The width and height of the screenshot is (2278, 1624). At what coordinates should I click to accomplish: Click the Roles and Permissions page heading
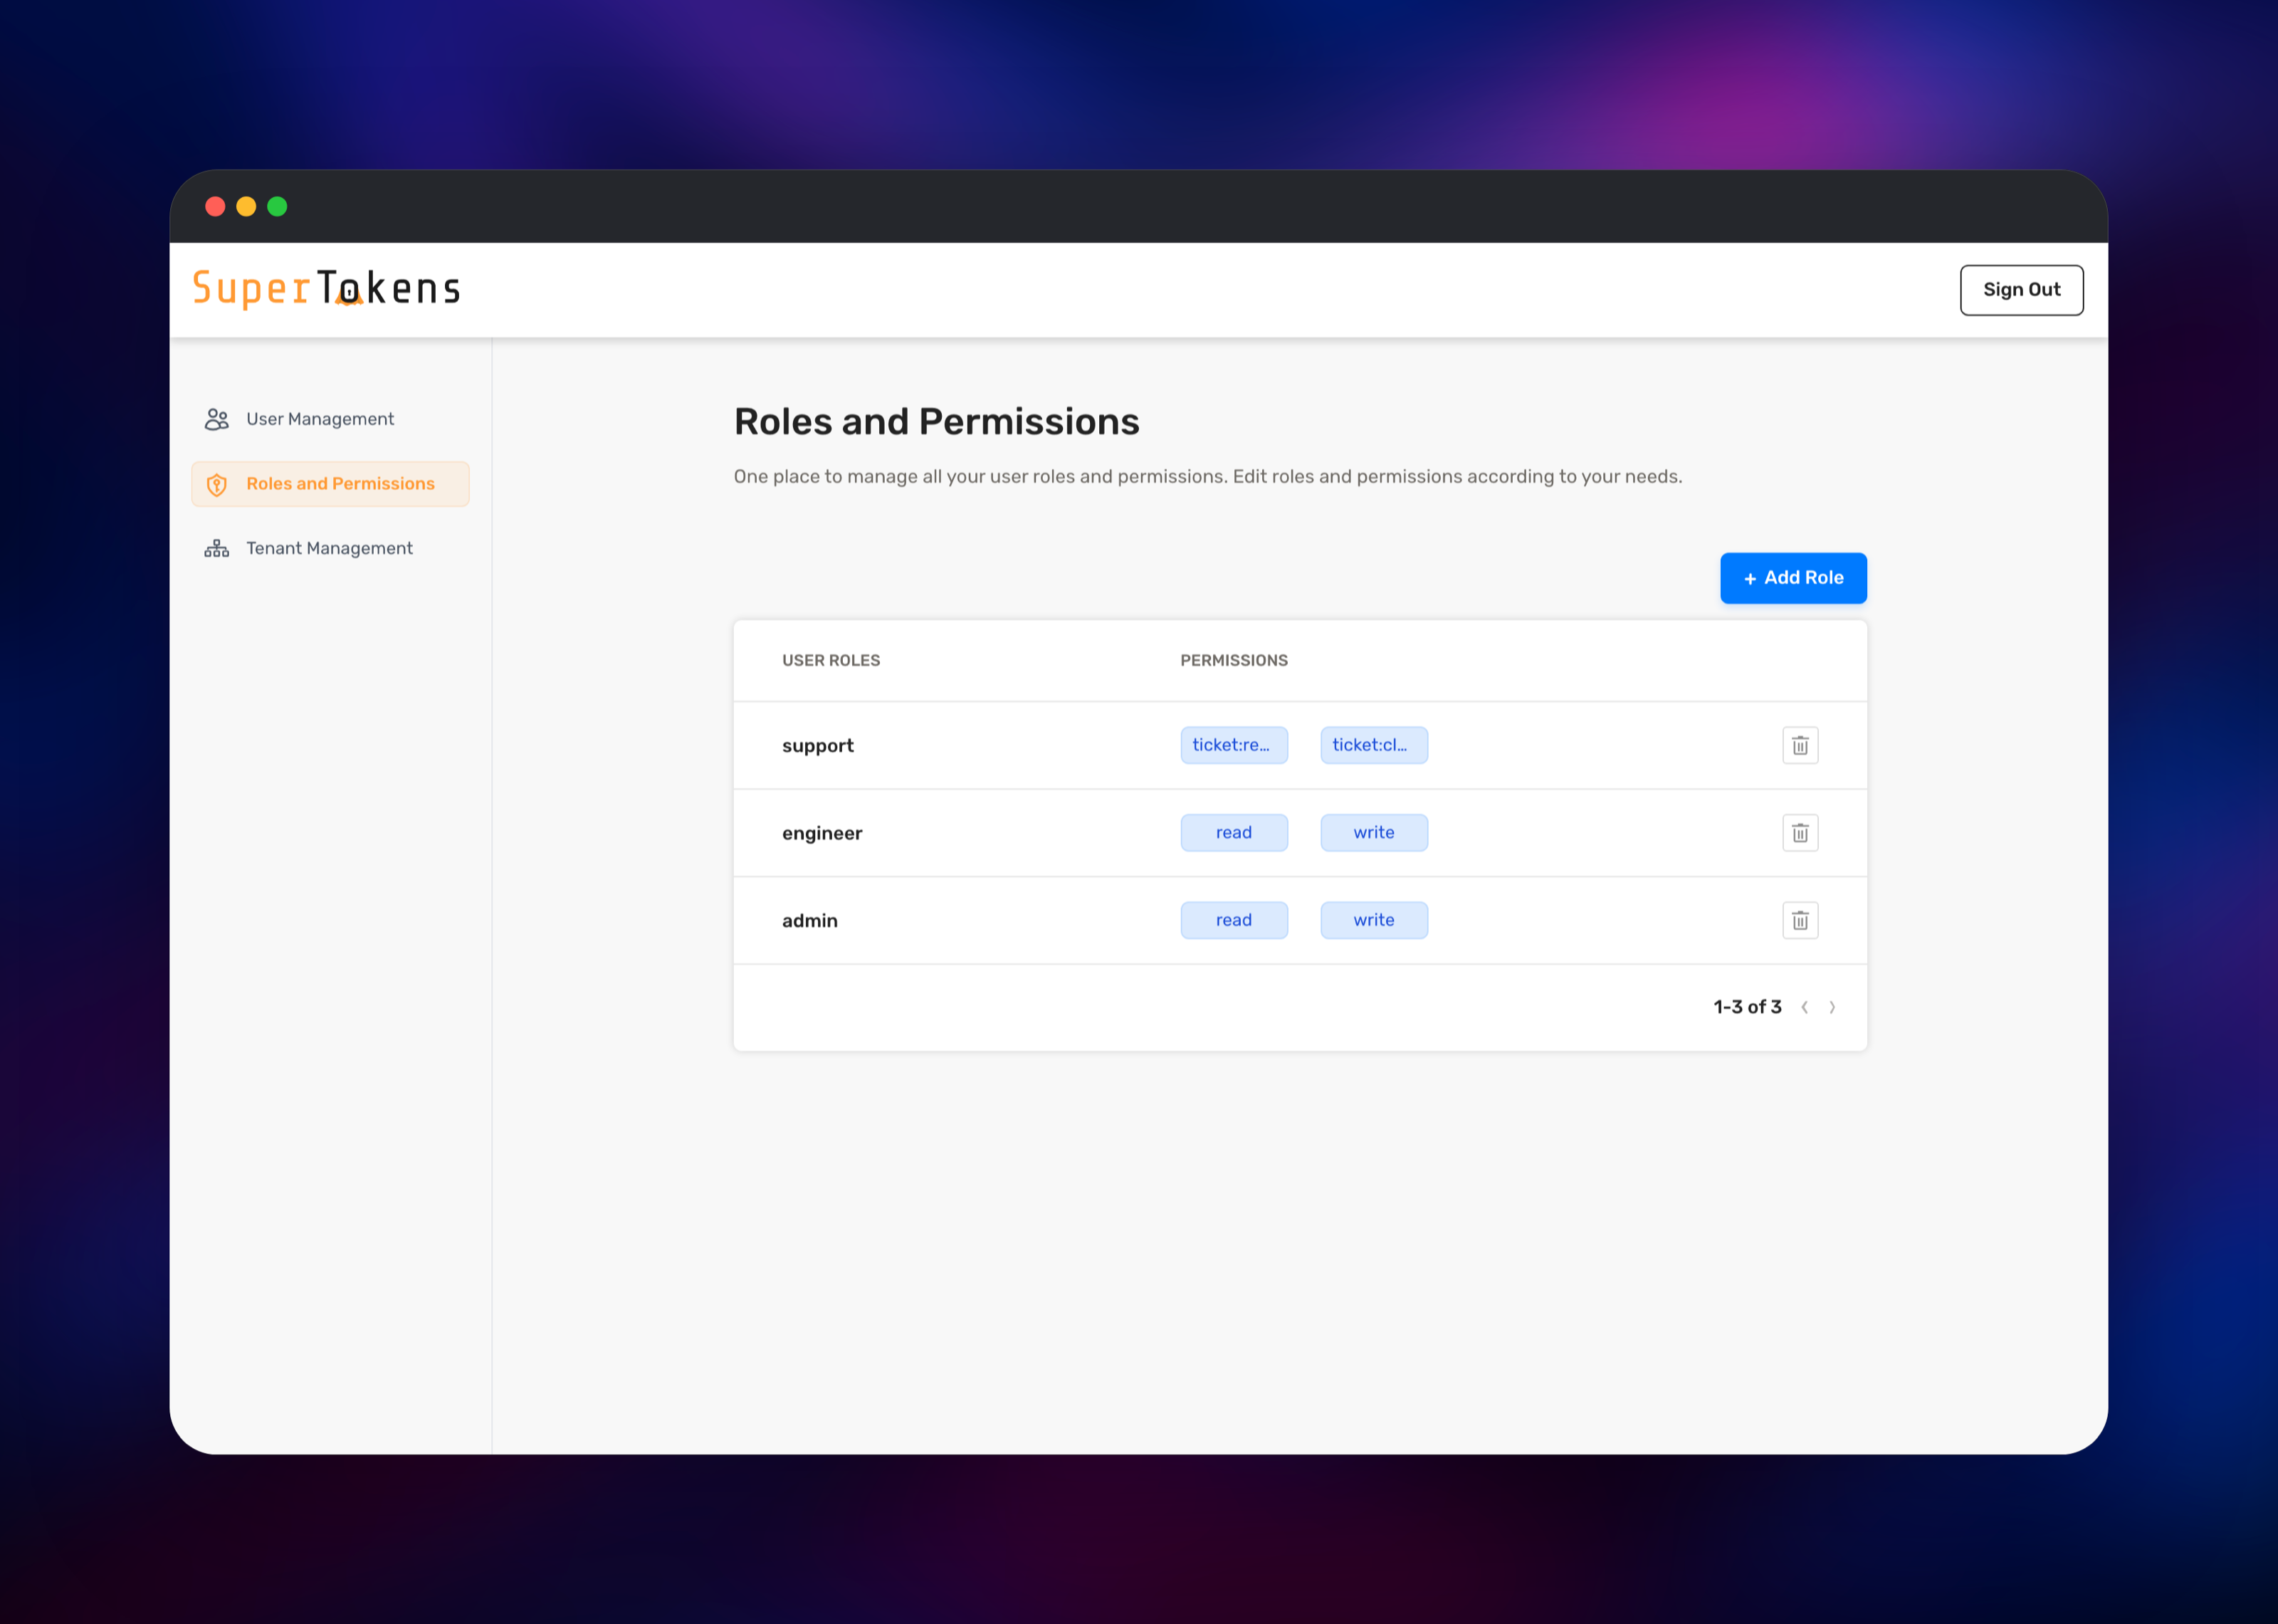point(937,422)
